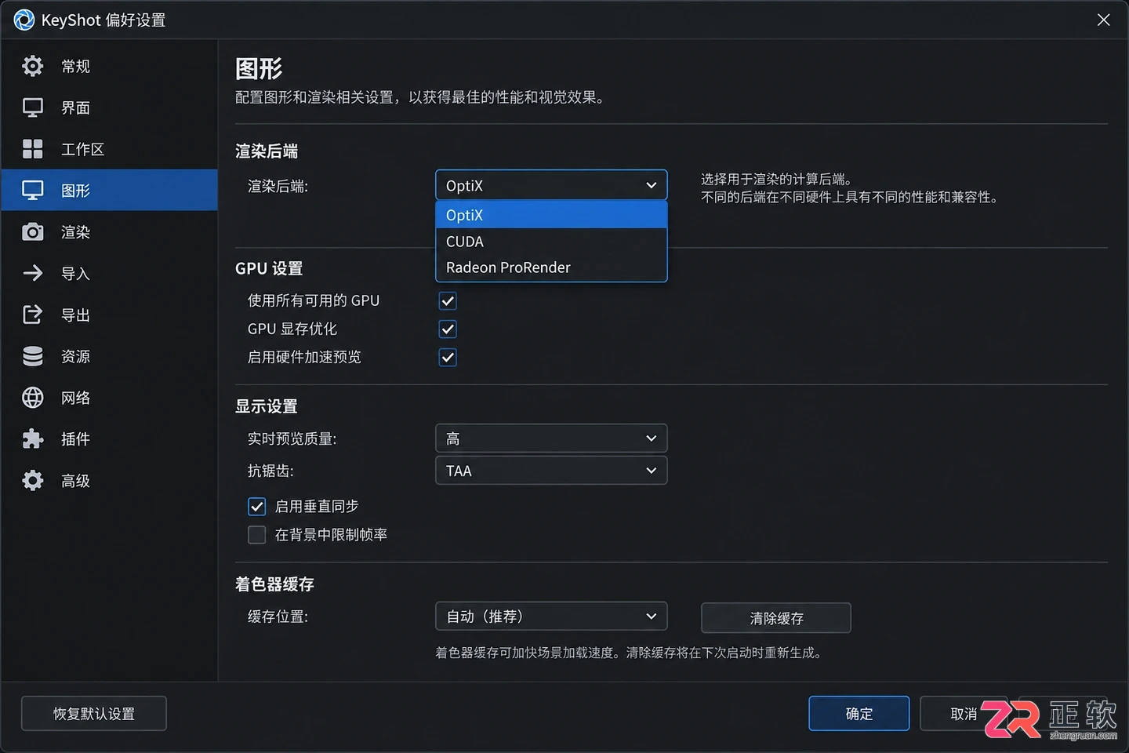Click the 图形 page title
1129x753 pixels.
[x=259, y=69]
